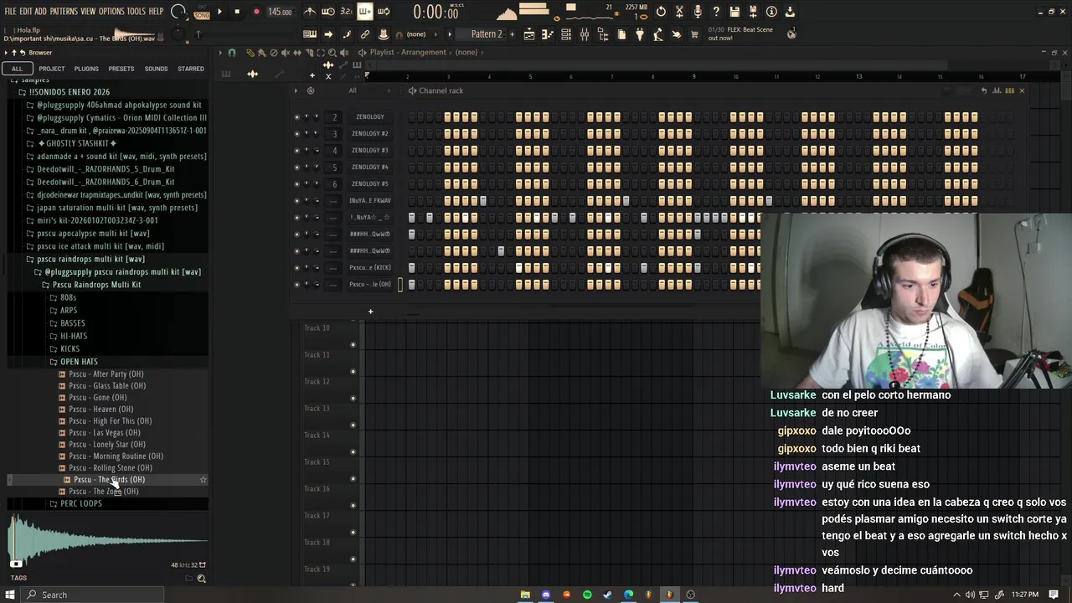Mute the ZENOLOGY channel via green light
Screen dimensions: 1072x603
pos(296,117)
